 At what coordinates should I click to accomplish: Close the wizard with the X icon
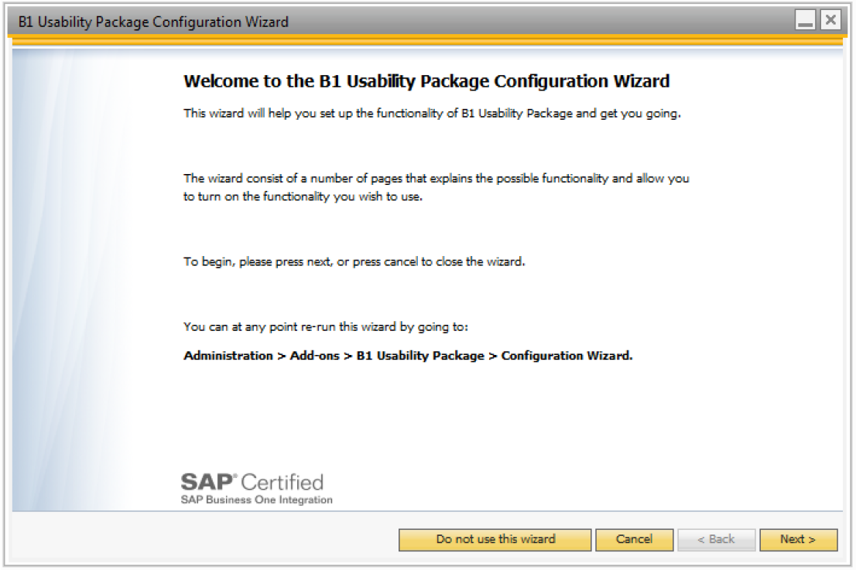point(831,20)
